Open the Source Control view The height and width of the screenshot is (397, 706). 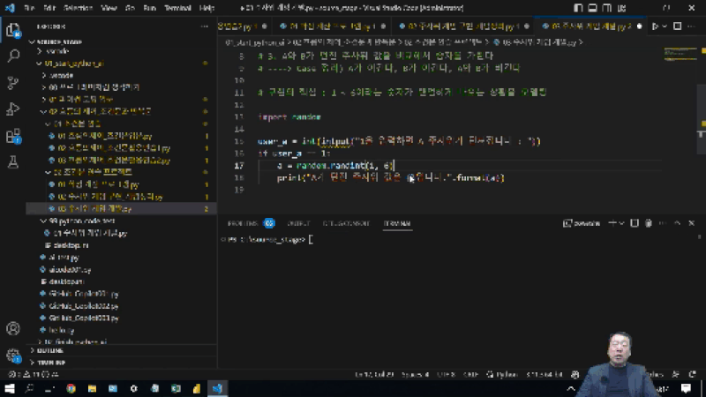coord(13,82)
